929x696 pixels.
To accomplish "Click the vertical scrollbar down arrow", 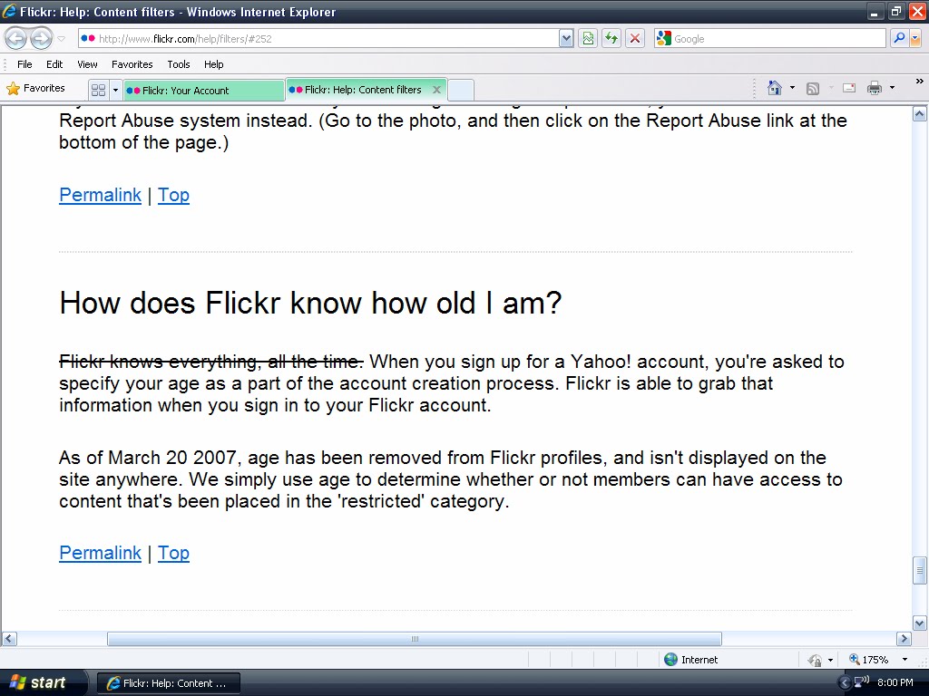I will click(x=920, y=623).
